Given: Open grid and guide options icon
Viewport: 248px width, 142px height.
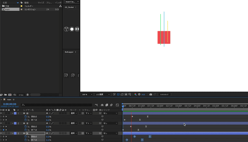Looking at the screenshot, I should [x=130, y=94].
